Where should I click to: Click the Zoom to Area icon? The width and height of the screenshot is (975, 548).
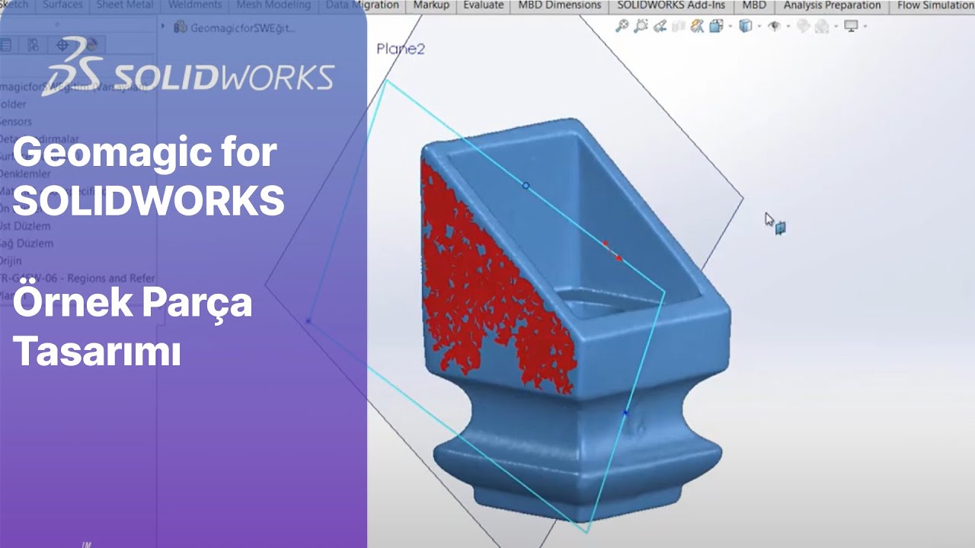641,26
